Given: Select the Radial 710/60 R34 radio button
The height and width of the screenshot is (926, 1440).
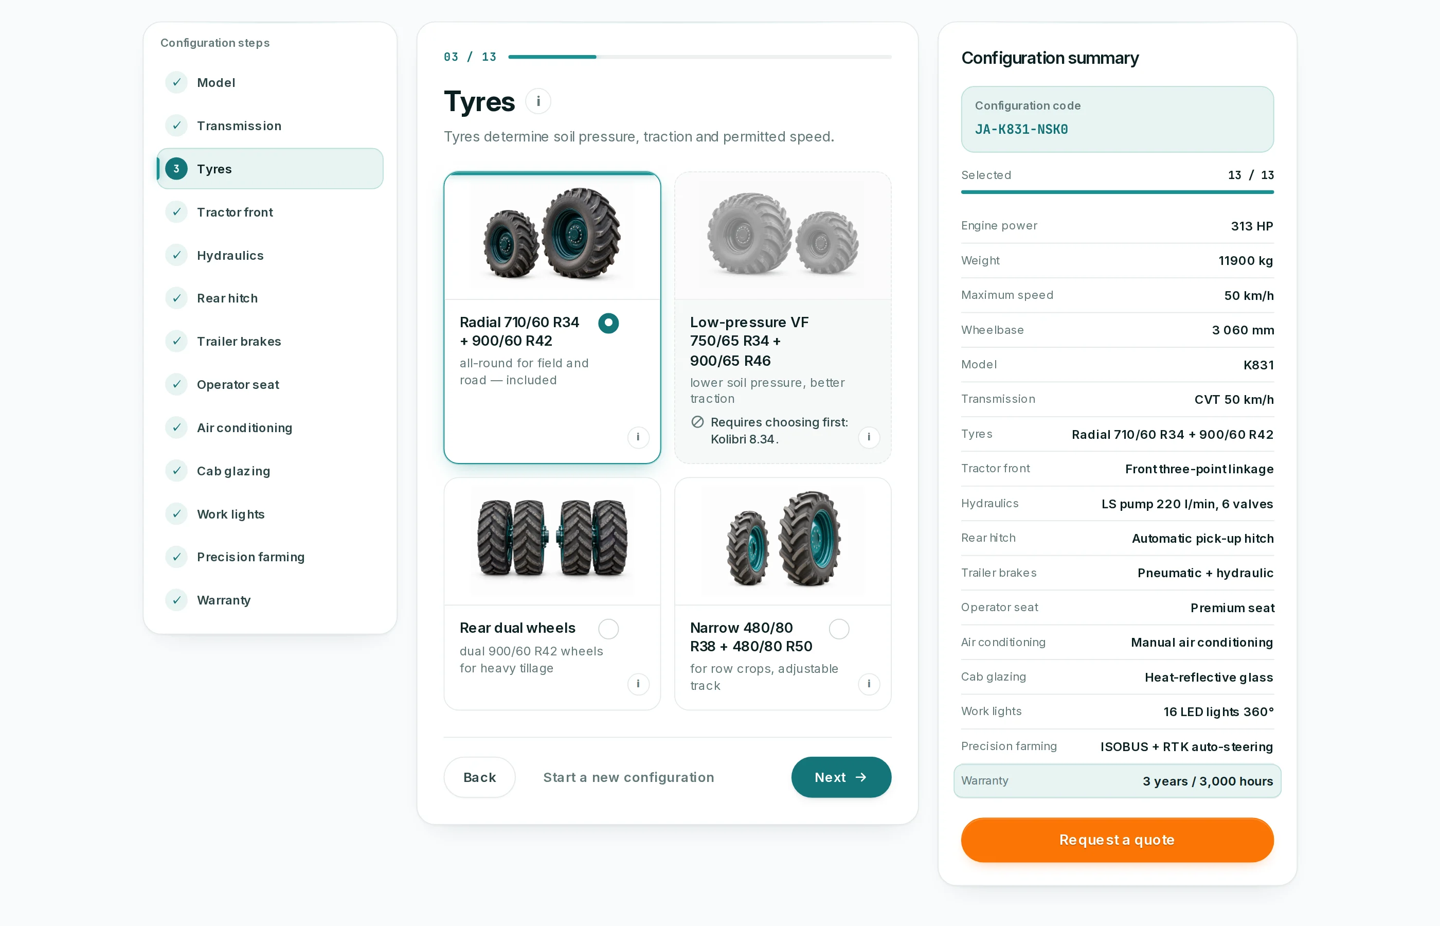Looking at the screenshot, I should tap(608, 323).
